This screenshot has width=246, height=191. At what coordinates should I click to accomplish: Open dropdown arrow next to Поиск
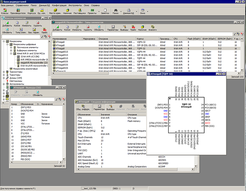pos(121,11)
